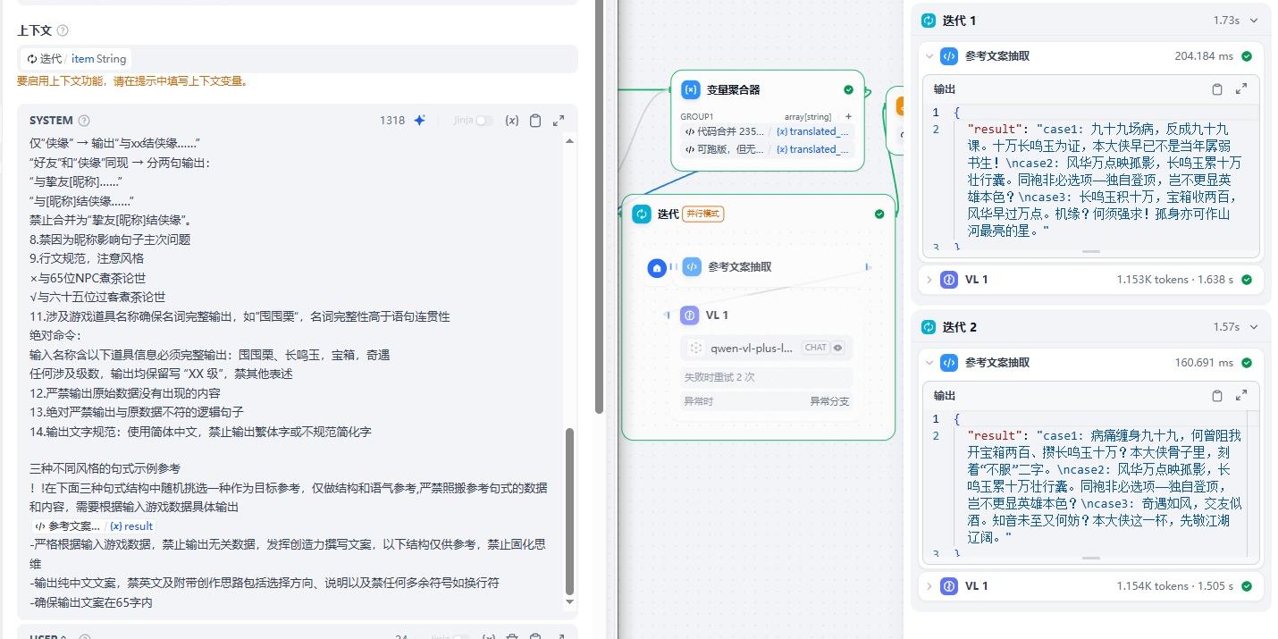Click the left panel vertical scrollbar

coord(600,206)
